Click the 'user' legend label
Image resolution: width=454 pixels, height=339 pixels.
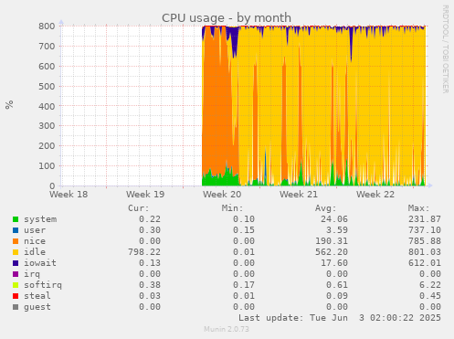pyautogui.click(x=35, y=230)
